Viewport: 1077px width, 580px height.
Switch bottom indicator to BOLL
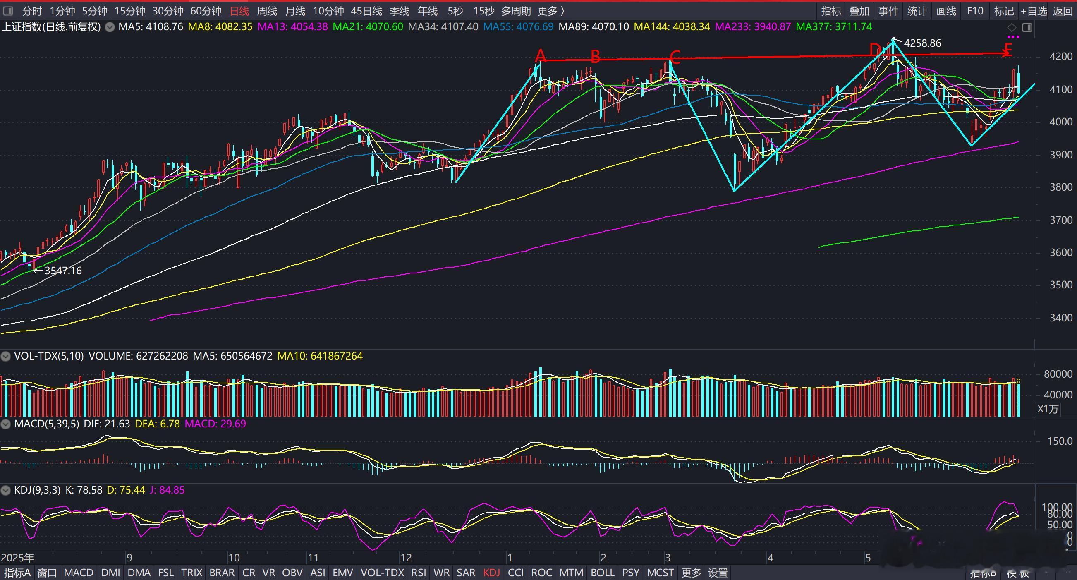[x=603, y=573]
